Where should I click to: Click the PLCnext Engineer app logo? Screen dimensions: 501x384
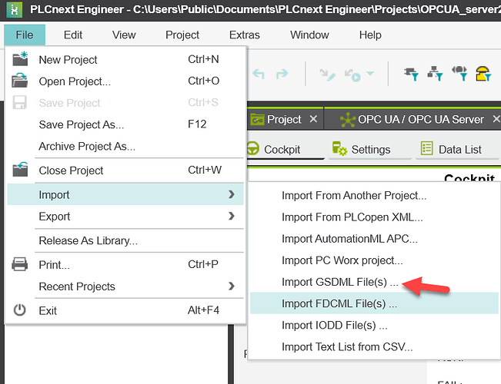tap(15, 10)
